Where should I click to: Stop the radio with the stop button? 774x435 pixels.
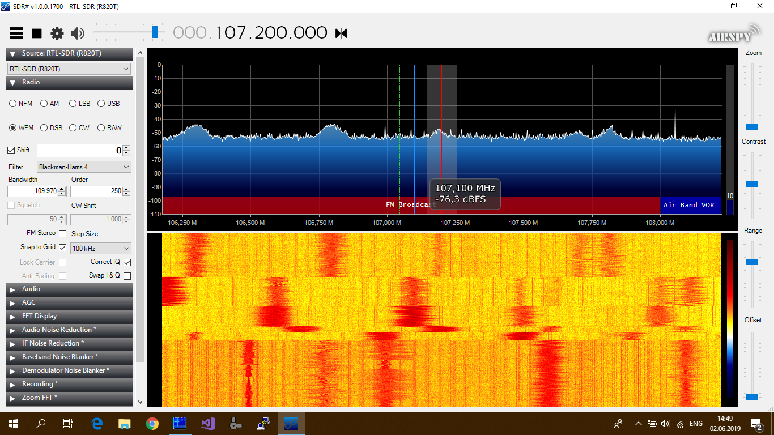pos(37,33)
